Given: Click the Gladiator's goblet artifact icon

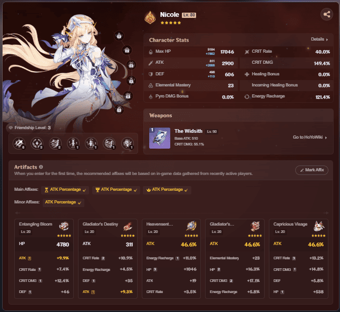Looking at the screenshot, I should click(255, 226).
